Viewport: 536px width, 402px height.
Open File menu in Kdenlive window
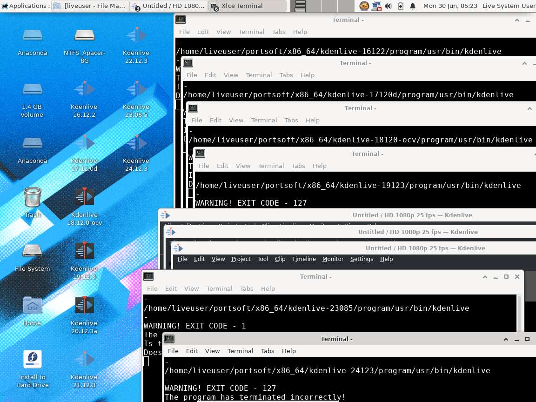(x=182, y=259)
